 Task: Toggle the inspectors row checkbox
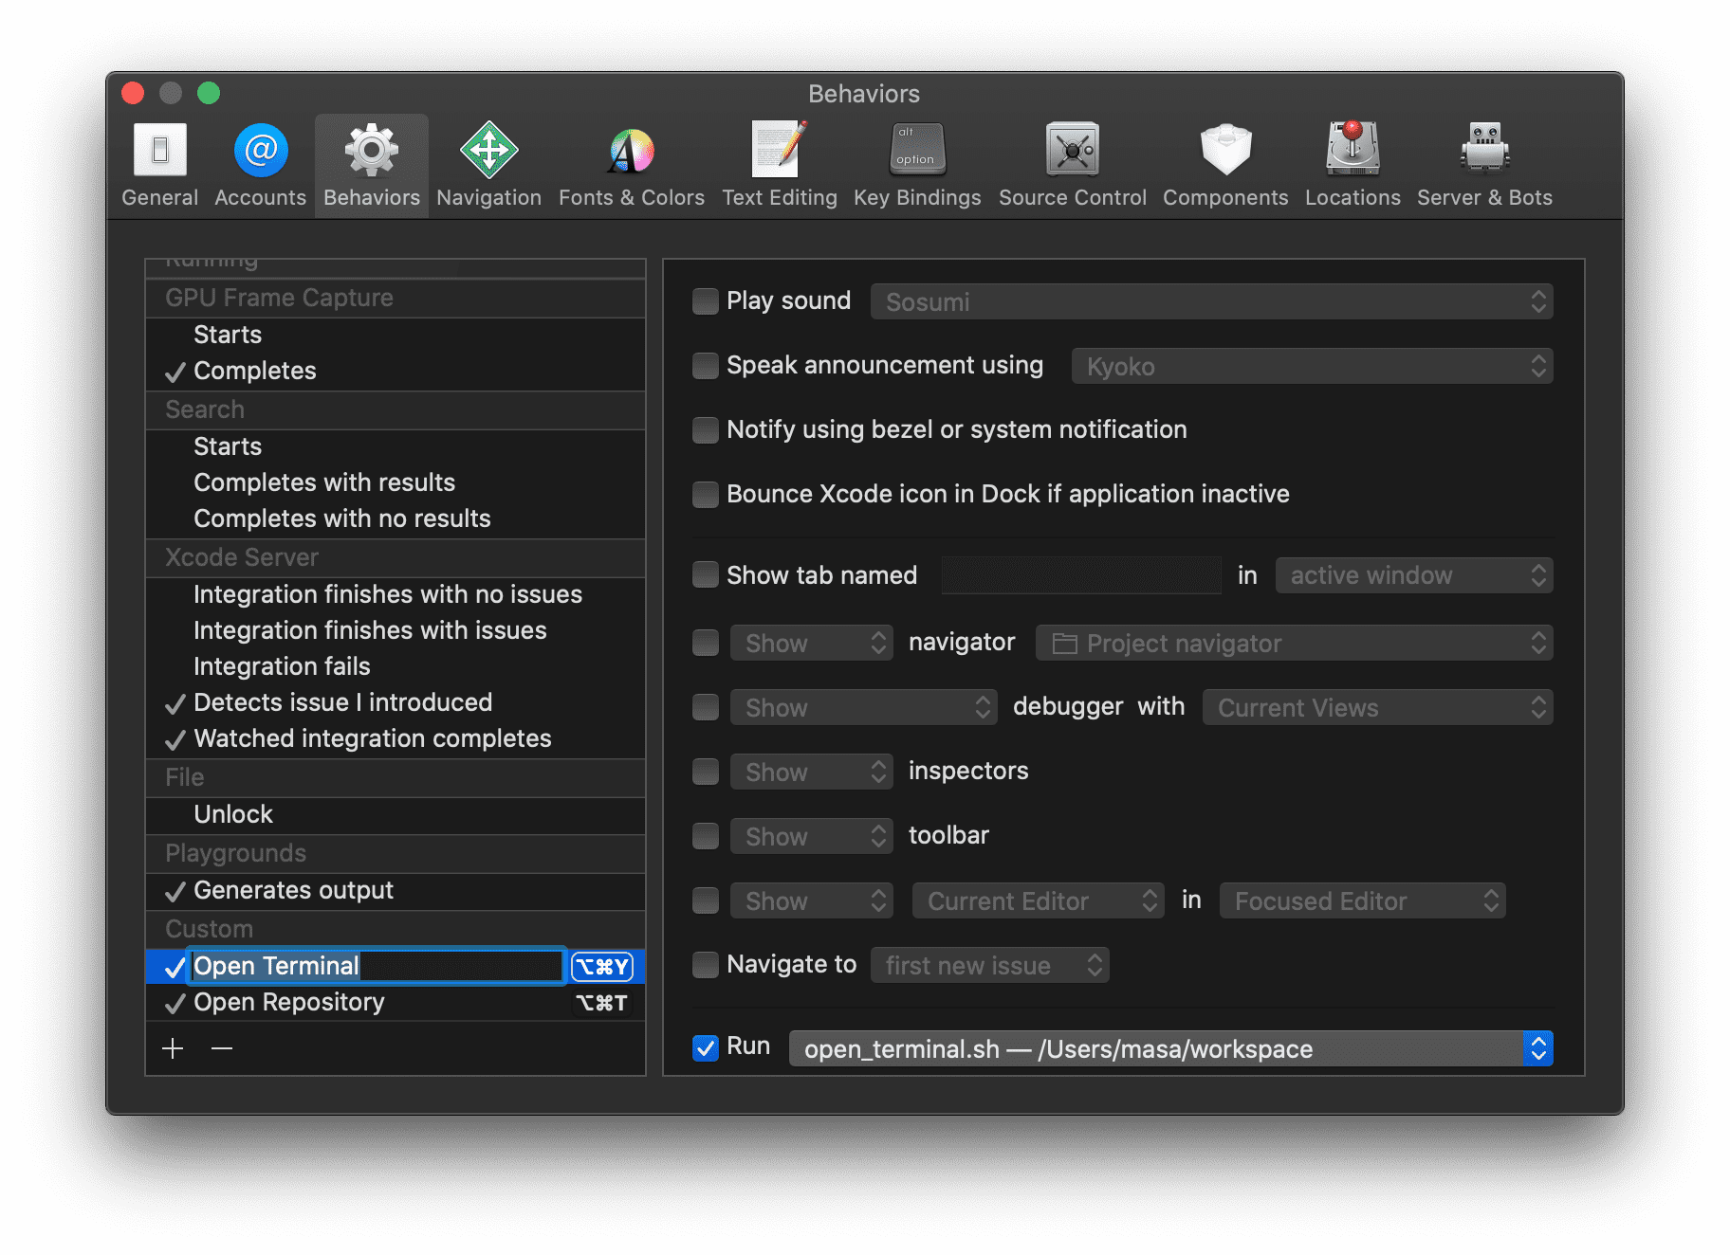tap(705, 772)
